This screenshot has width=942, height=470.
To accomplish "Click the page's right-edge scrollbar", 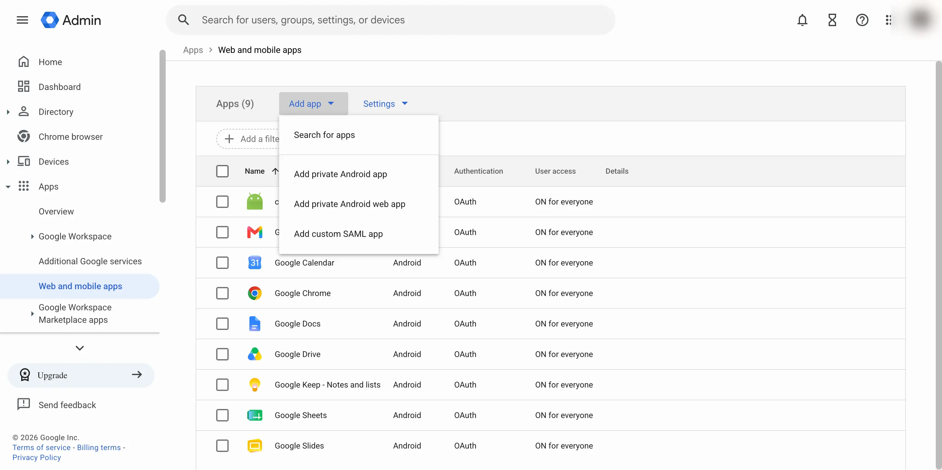I will click(x=938, y=265).
